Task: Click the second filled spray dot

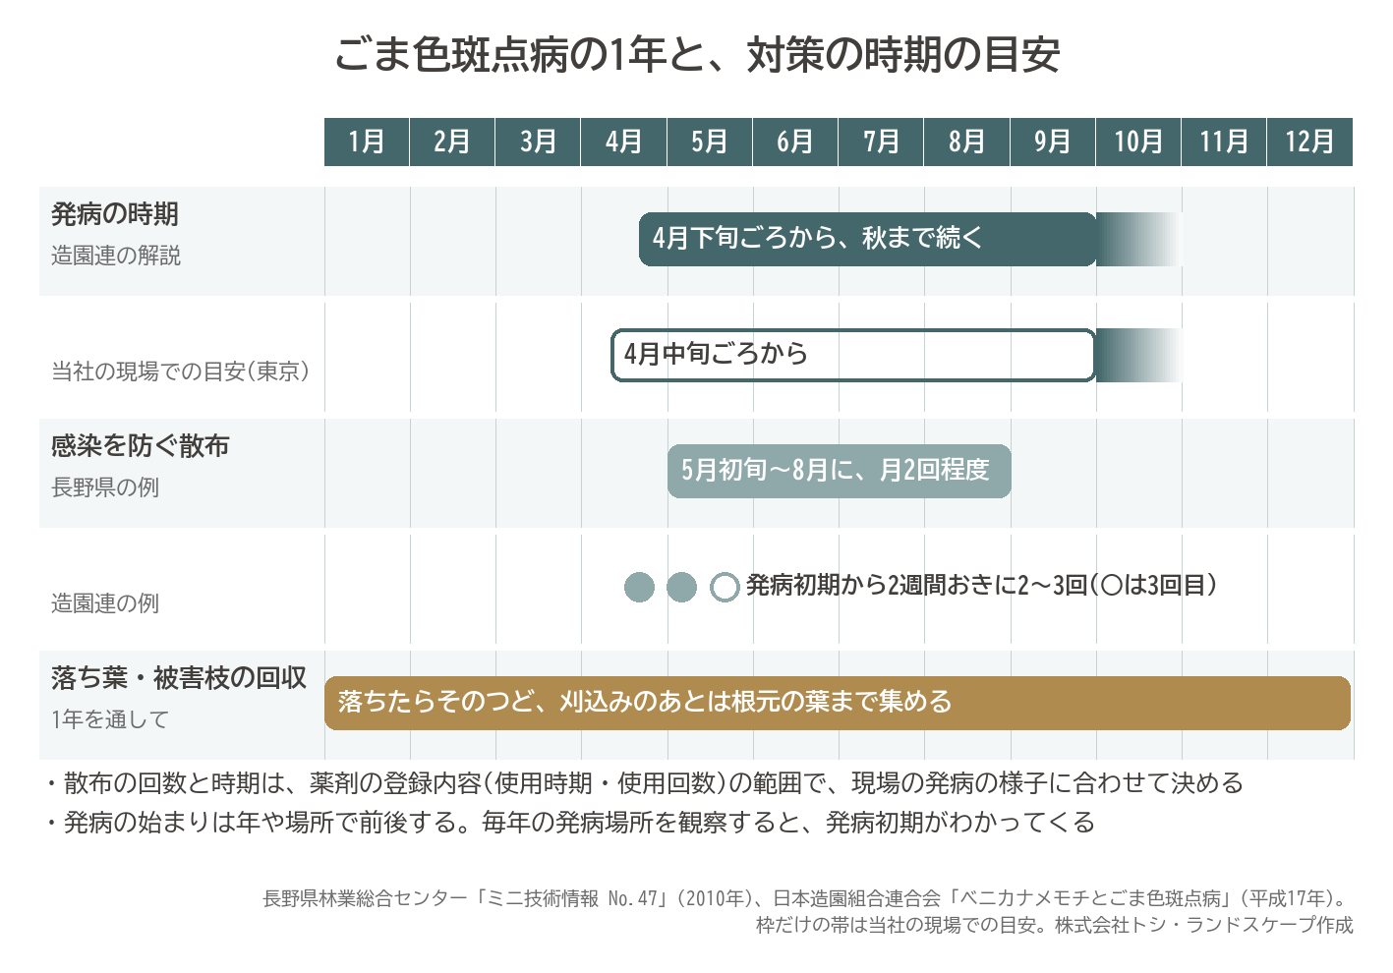Action: 681,587
